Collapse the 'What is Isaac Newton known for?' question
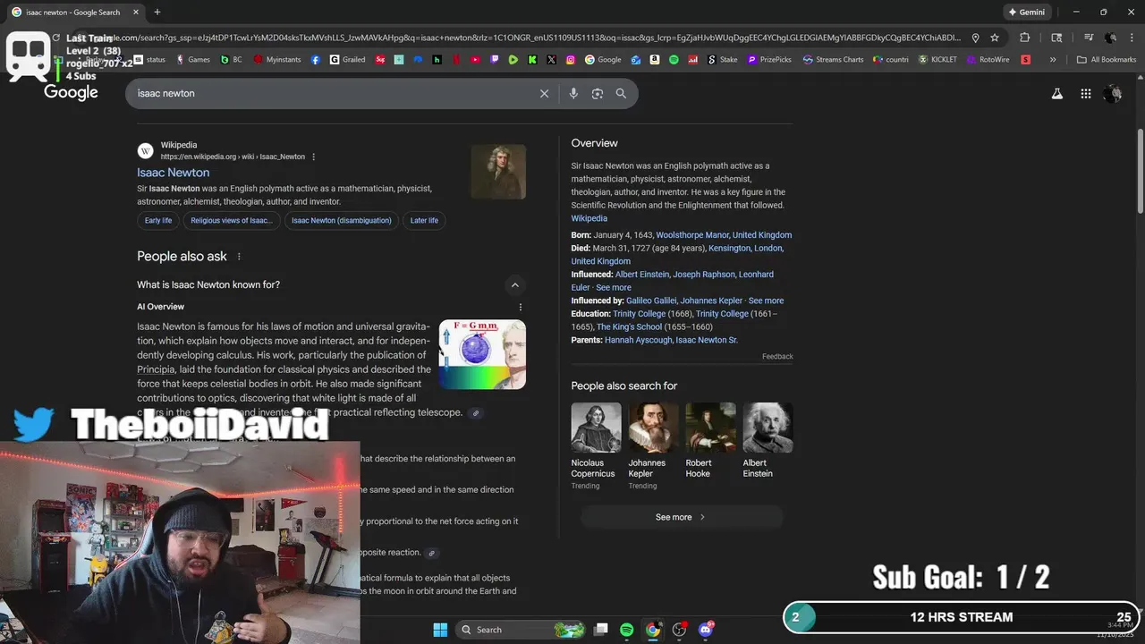 click(x=514, y=285)
